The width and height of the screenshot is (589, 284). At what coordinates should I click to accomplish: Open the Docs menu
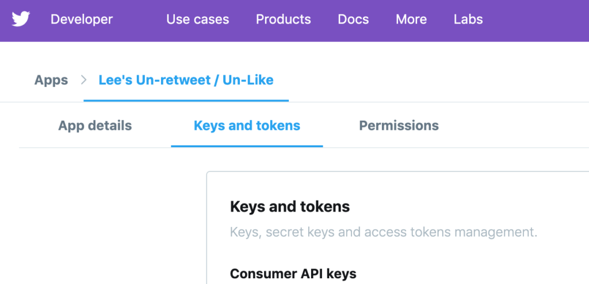(x=353, y=19)
